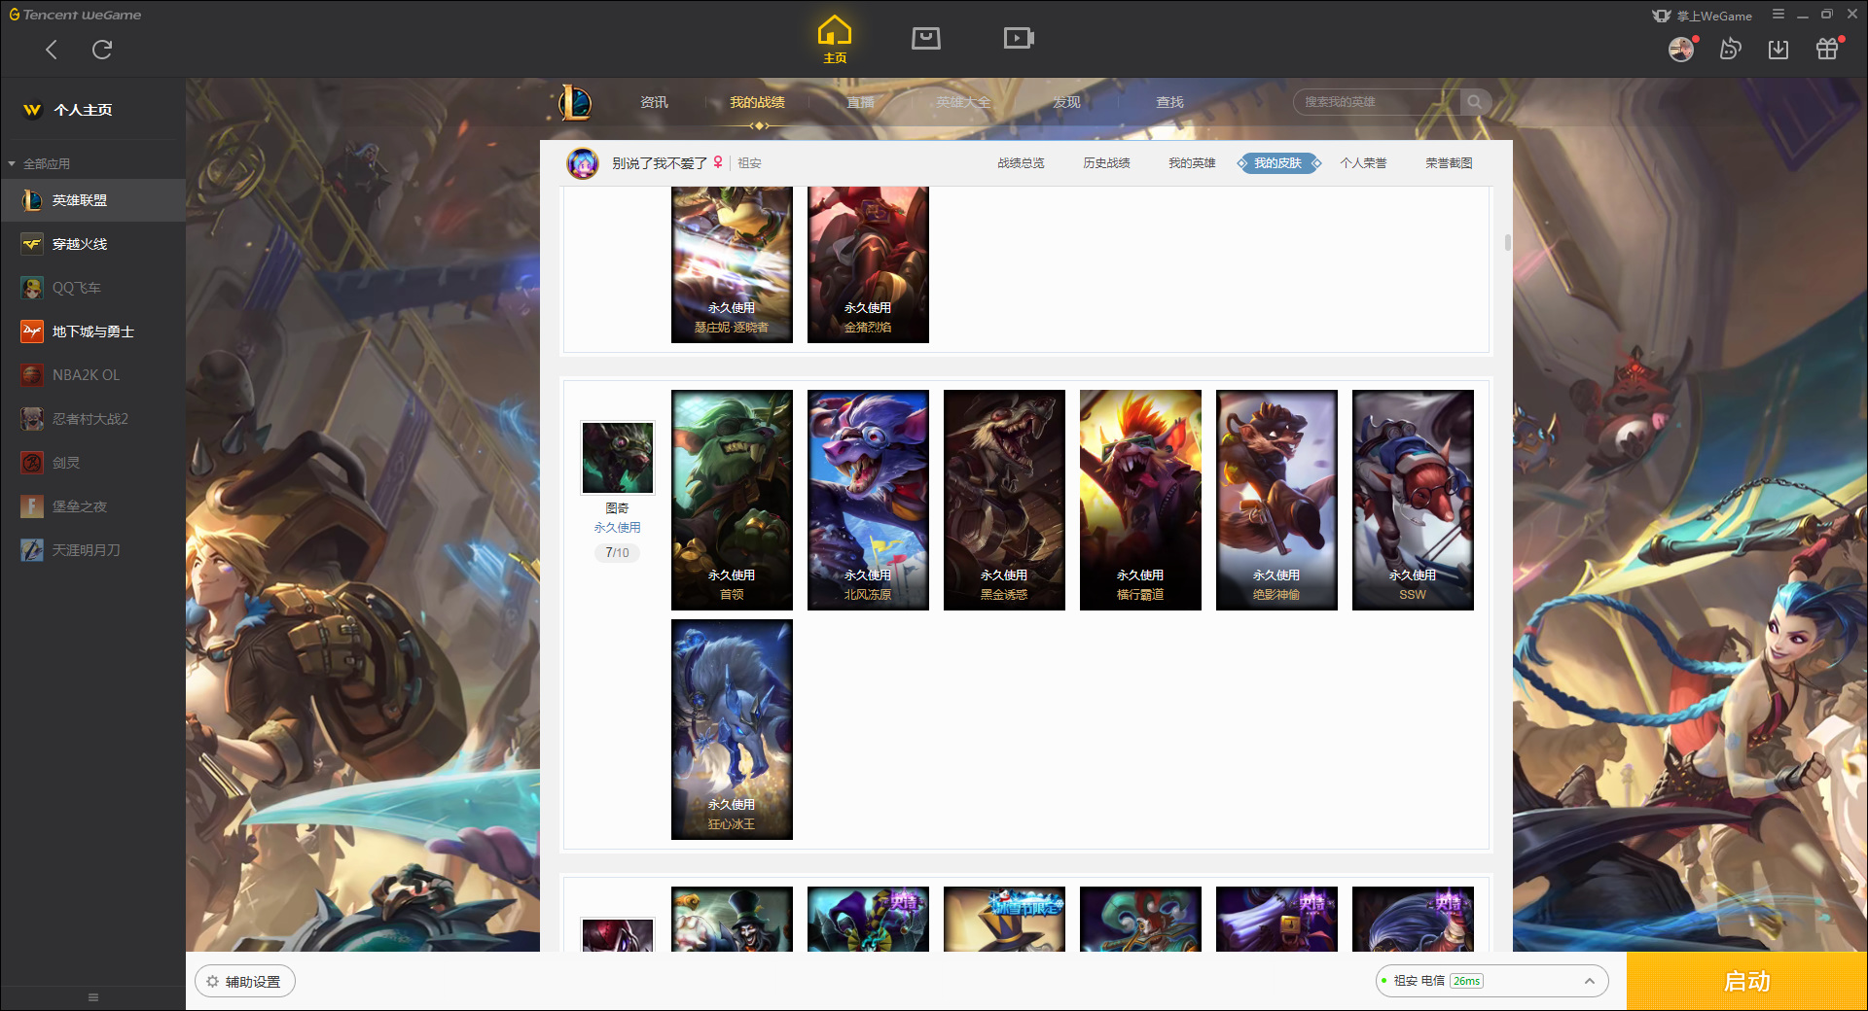
Task: Open the 我的战绩 tab
Action: (x=757, y=102)
